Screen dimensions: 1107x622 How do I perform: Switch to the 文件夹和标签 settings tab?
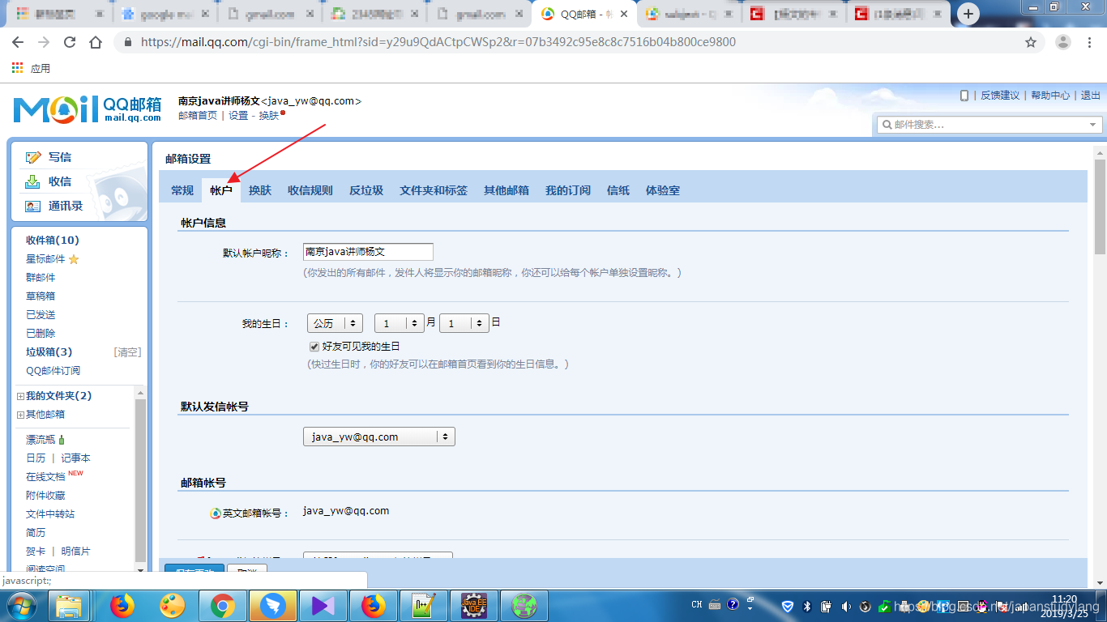click(434, 190)
